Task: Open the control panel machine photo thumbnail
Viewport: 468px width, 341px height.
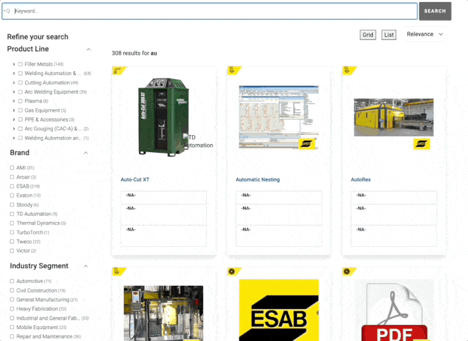Action: point(163,313)
